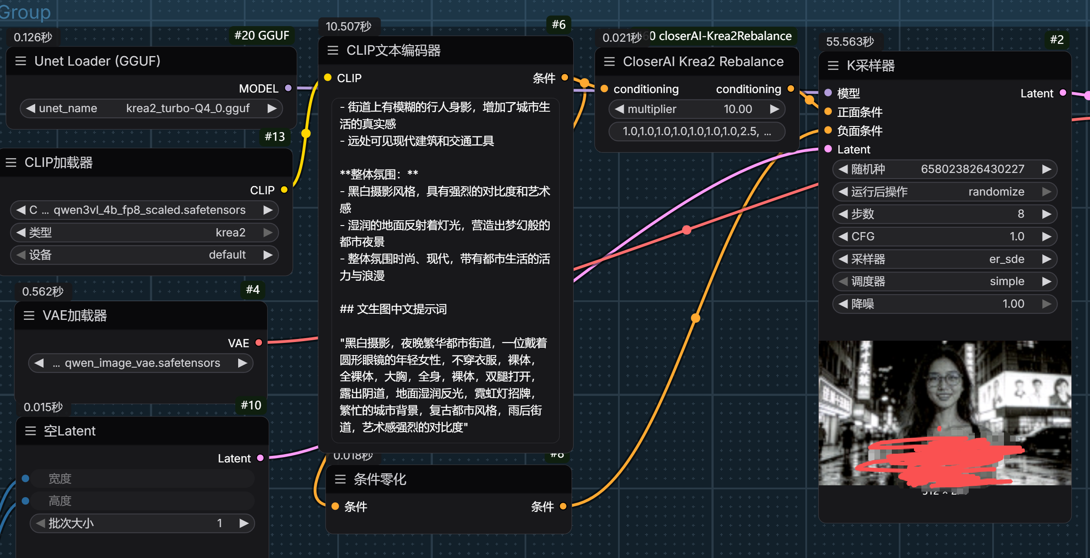Open the Unet Loader (GGUF) node menu icon

tap(20, 61)
